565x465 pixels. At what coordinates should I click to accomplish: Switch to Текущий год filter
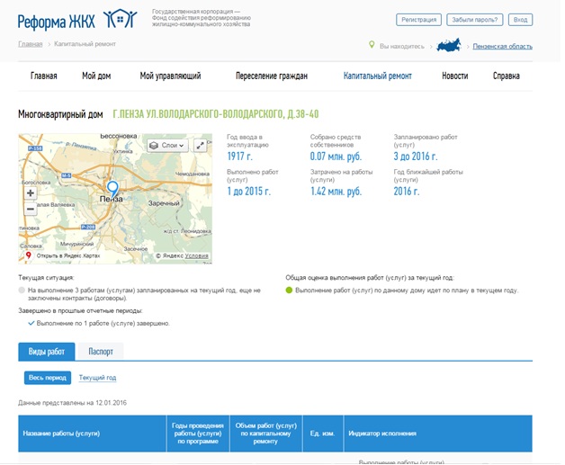(x=97, y=378)
